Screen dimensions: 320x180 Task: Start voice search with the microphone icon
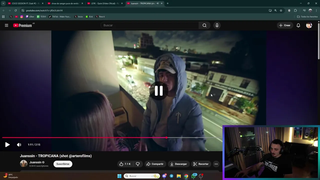(217, 25)
